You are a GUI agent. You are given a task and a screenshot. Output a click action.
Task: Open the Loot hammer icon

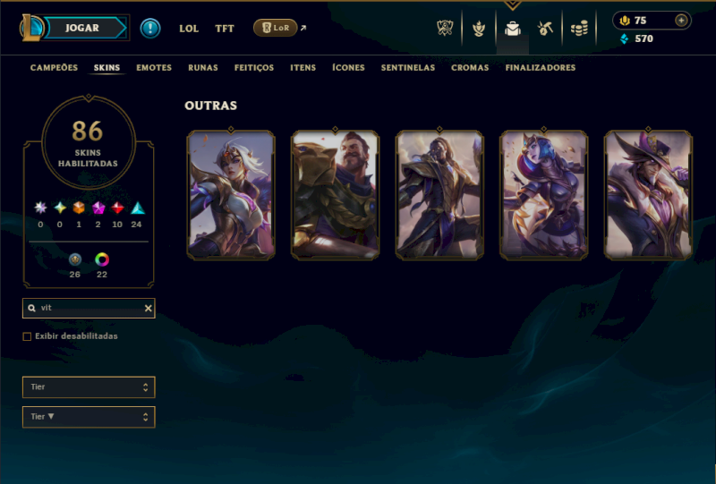click(x=545, y=29)
